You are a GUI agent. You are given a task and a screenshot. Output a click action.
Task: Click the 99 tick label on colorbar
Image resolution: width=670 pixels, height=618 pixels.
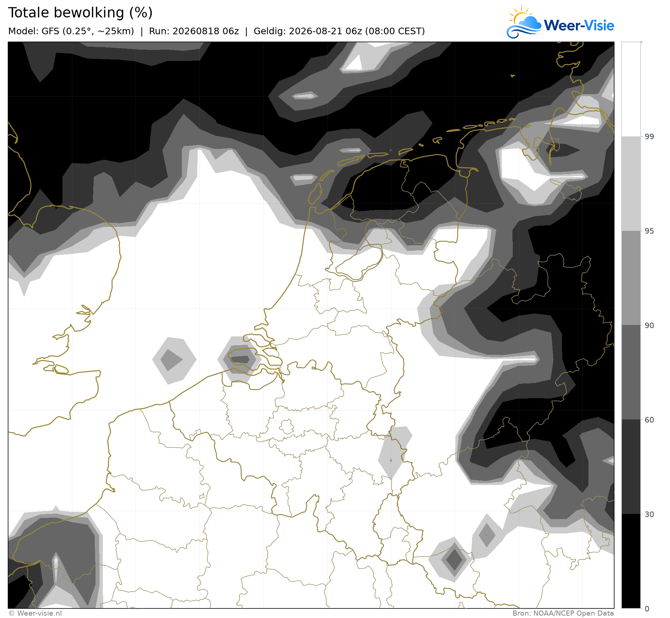pyautogui.click(x=649, y=136)
